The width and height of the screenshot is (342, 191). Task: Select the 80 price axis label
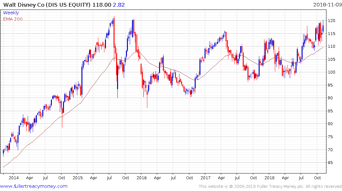pos(330,124)
